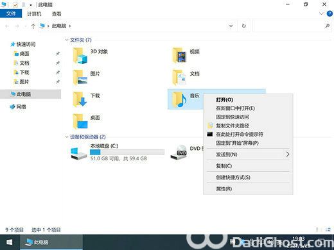The image size is (334, 250).
Task: Unpin 桌面 from quick access
Action: [57, 54]
